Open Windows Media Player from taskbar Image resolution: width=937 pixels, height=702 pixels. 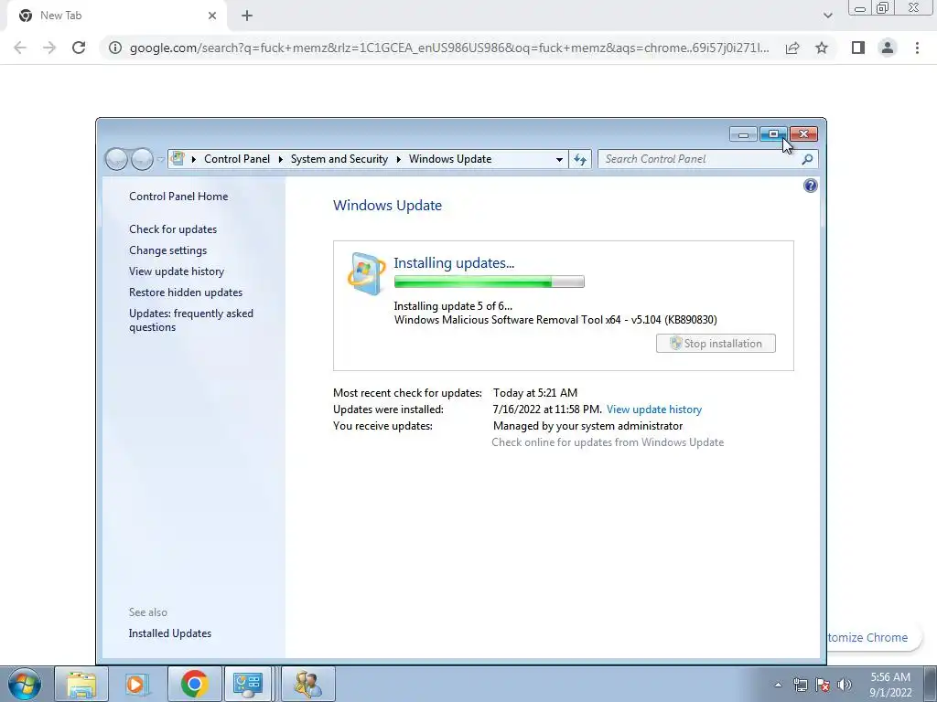(x=137, y=684)
